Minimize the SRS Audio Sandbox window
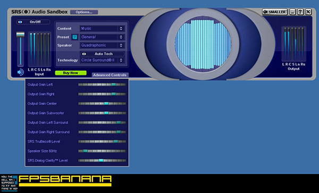This screenshot has height=193, width=319. [292, 12]
